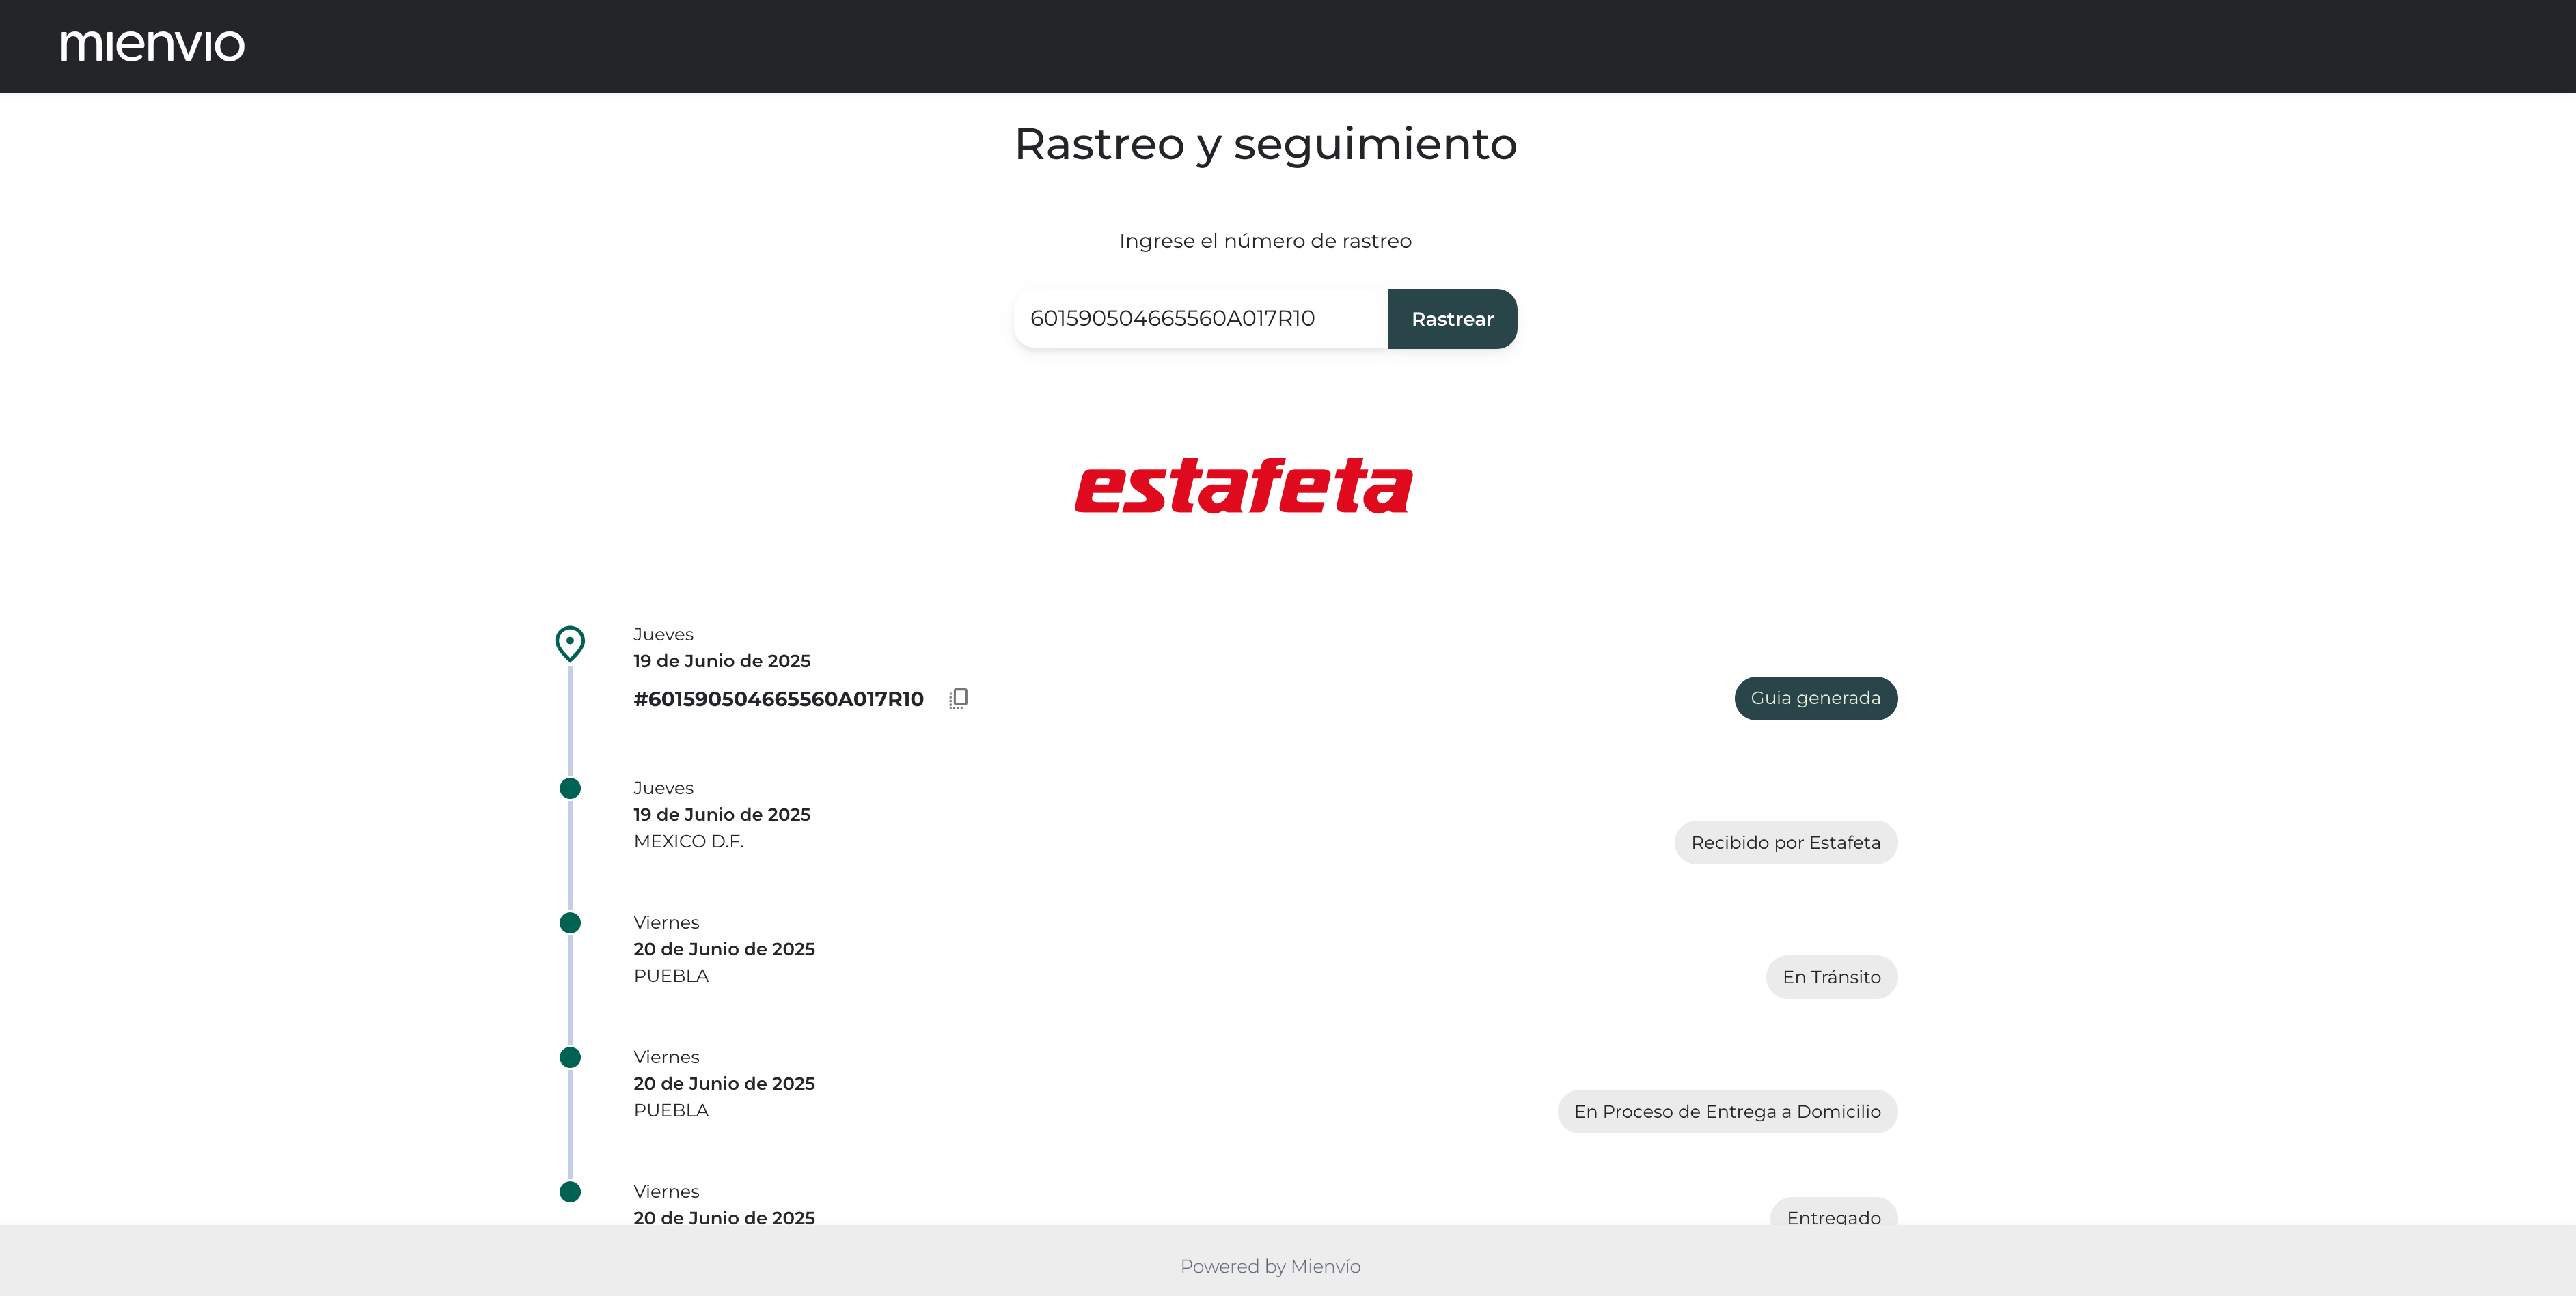Image resolution: width=2576 pixels, height=1296 pixels.
Task: Click the Entregado timeline dot
Action: coord(570,1192)
